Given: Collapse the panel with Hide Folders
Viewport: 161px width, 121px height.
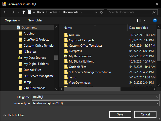Looking at the screenshot, I should pos(14,115).
